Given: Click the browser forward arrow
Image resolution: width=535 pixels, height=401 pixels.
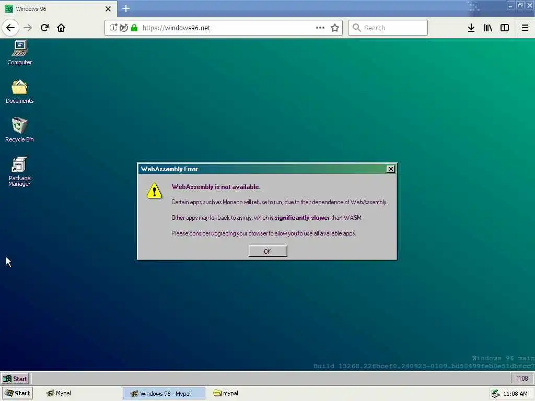Looking at the screenshot, I should coord(28,28).
